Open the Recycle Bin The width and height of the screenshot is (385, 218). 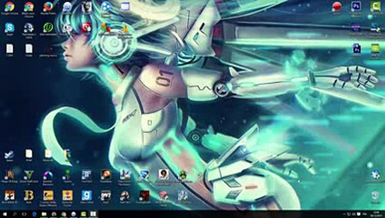pyautogui.click(x=375, y=196)
